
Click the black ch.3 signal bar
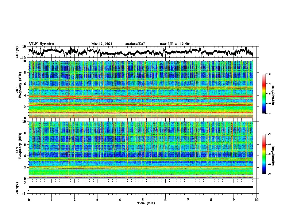140,187
